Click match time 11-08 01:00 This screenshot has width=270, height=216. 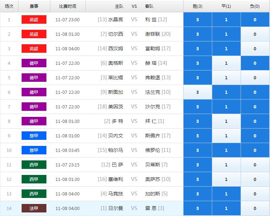(67, 136)
